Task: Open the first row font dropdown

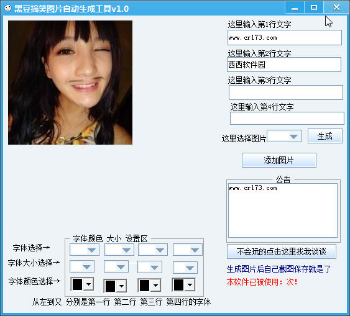Action: click(85, 250)
